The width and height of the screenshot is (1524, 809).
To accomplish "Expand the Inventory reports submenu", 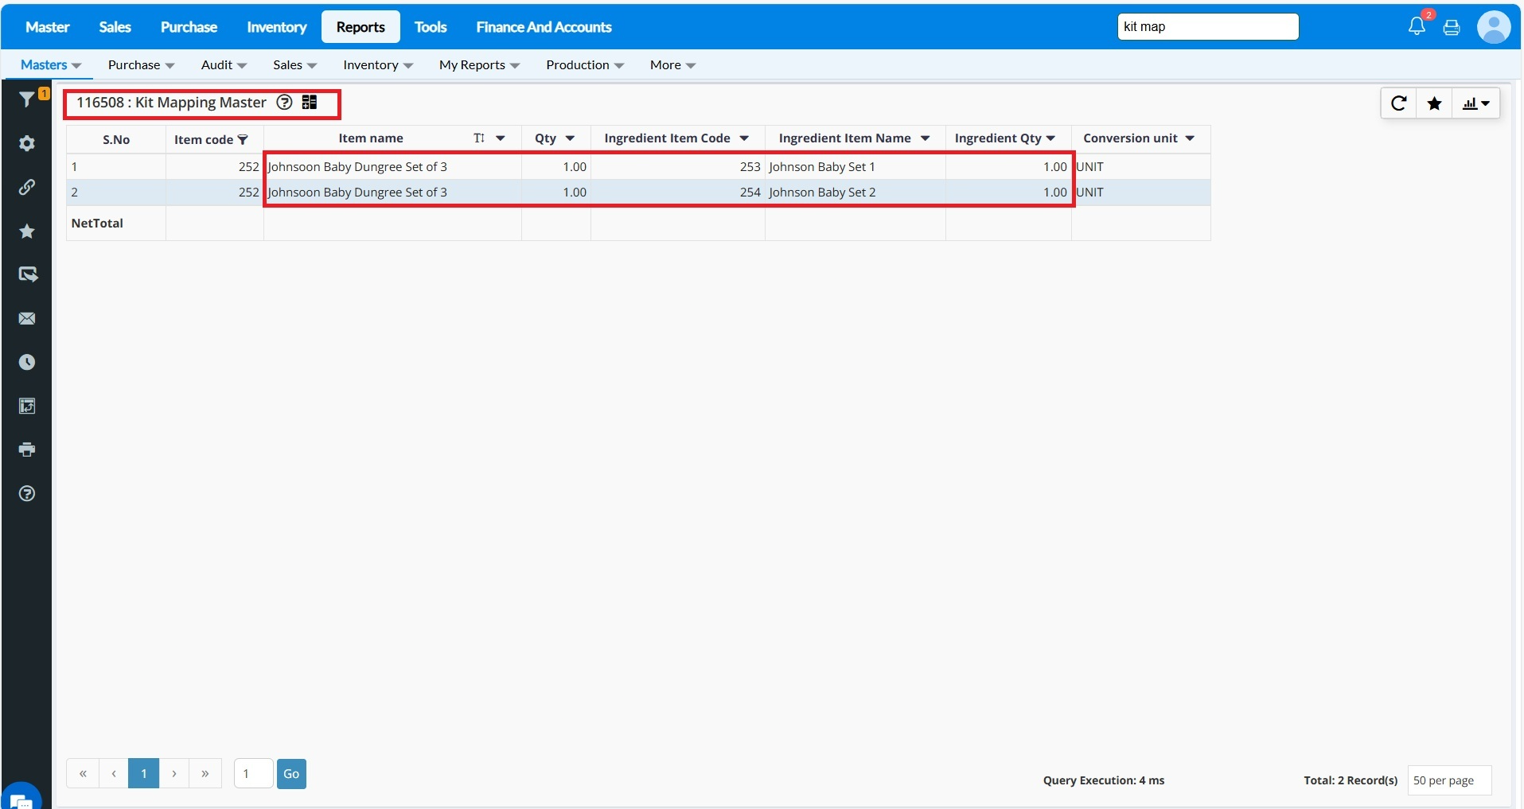I will [x=378, y=65].
